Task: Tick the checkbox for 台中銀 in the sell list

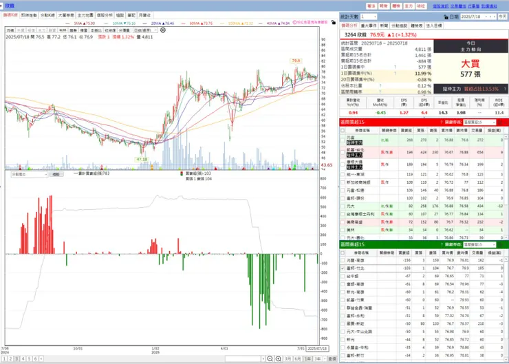Action: 343,277
